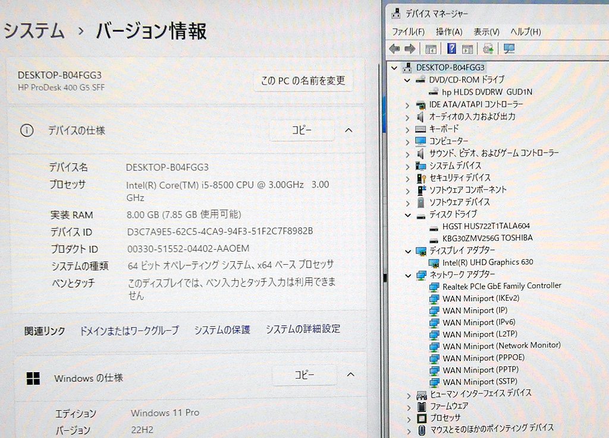Copy Windows specifications with コピー button
Viewport: 609px width, 438px height.
click(x=304, y=375)
